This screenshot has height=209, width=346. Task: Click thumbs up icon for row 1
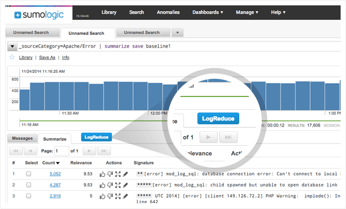102,174
